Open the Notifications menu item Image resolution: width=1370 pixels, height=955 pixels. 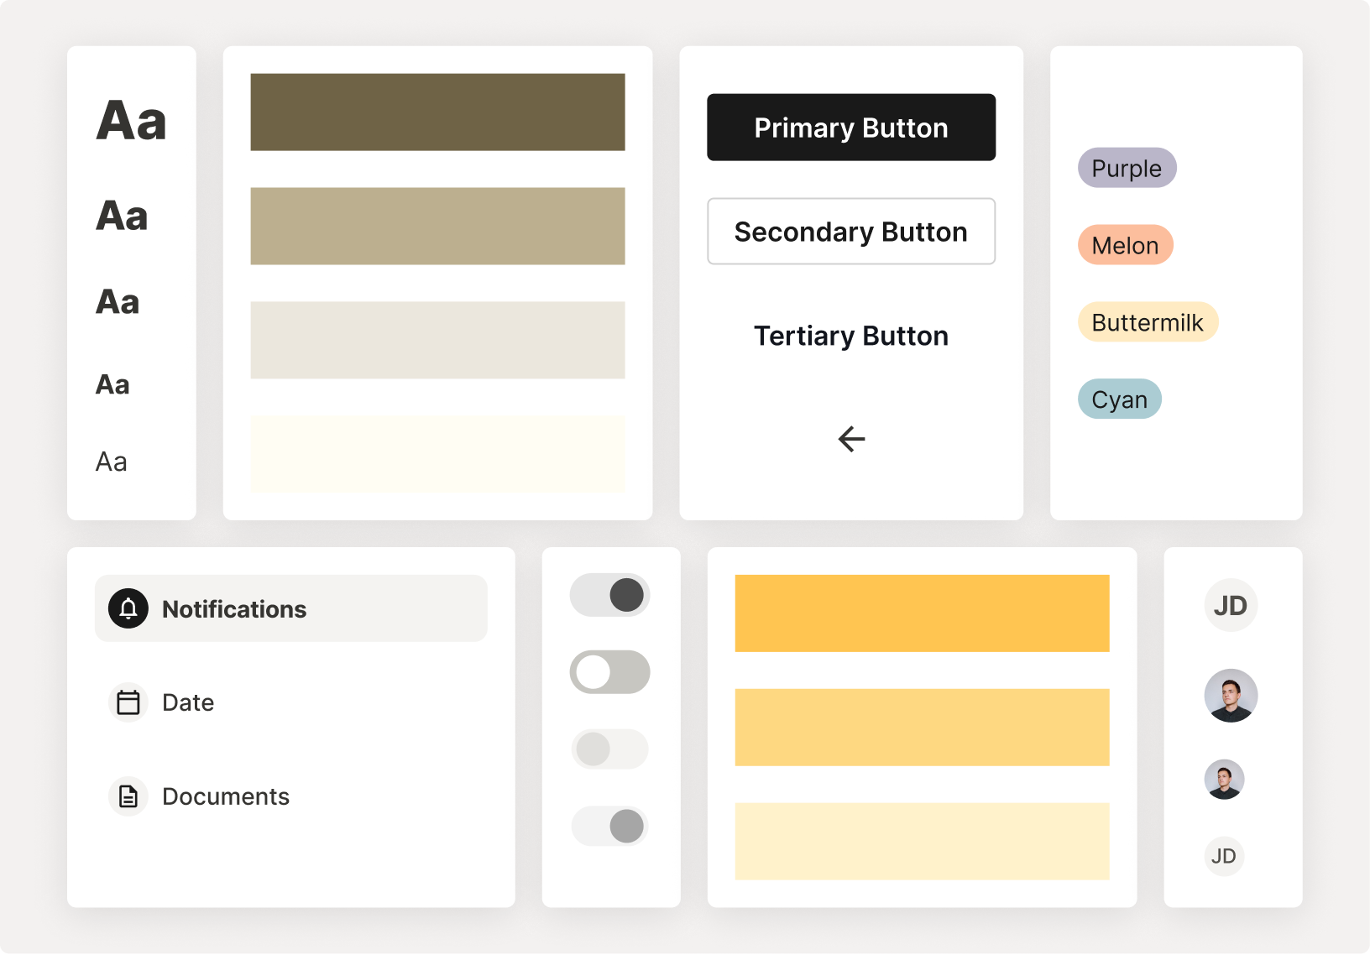[x=290, y=608]
